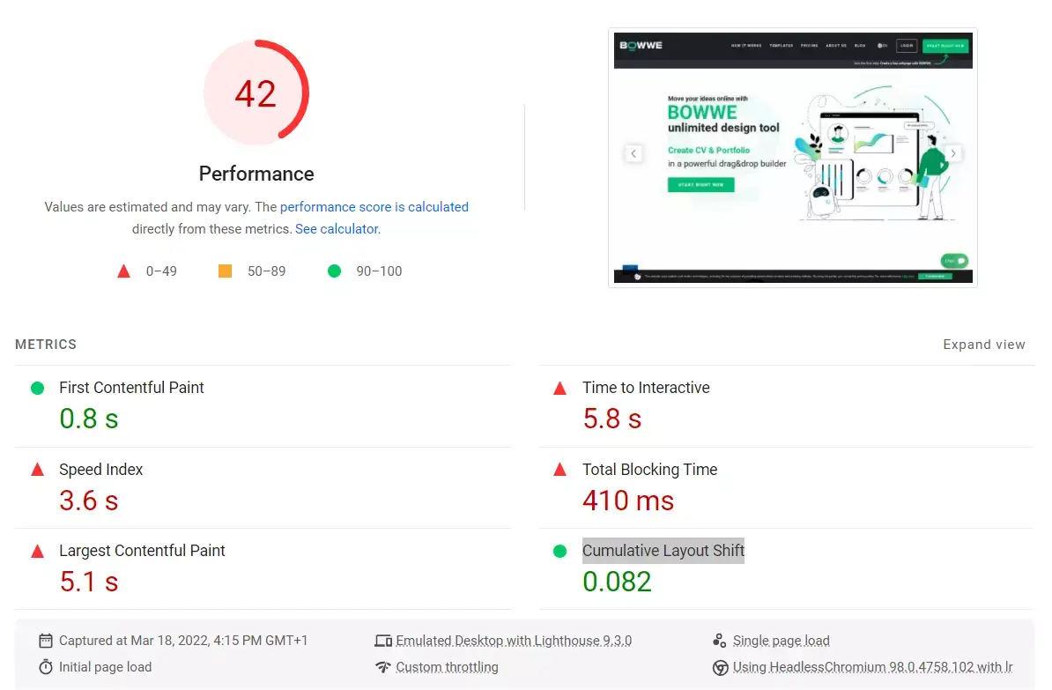Viewport: 1052px width, 690px height.
Task: Click the green 'Start right now' hero button in thumbnail
Action: click(700, 184)
